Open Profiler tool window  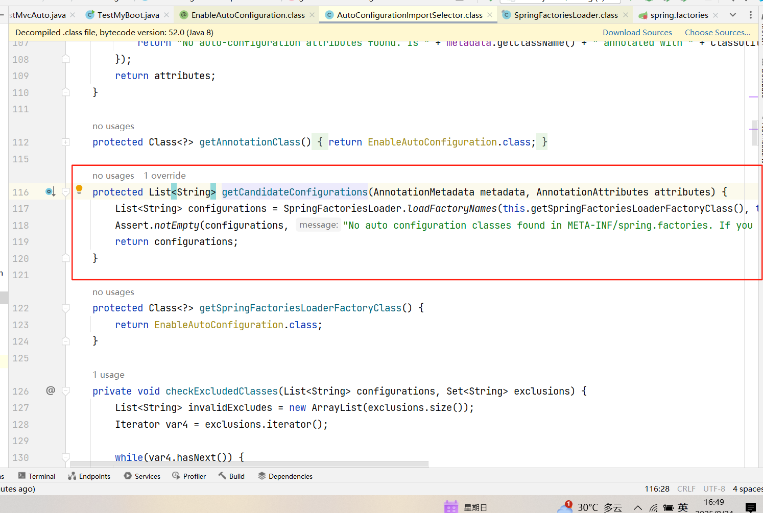coord(189,476)
